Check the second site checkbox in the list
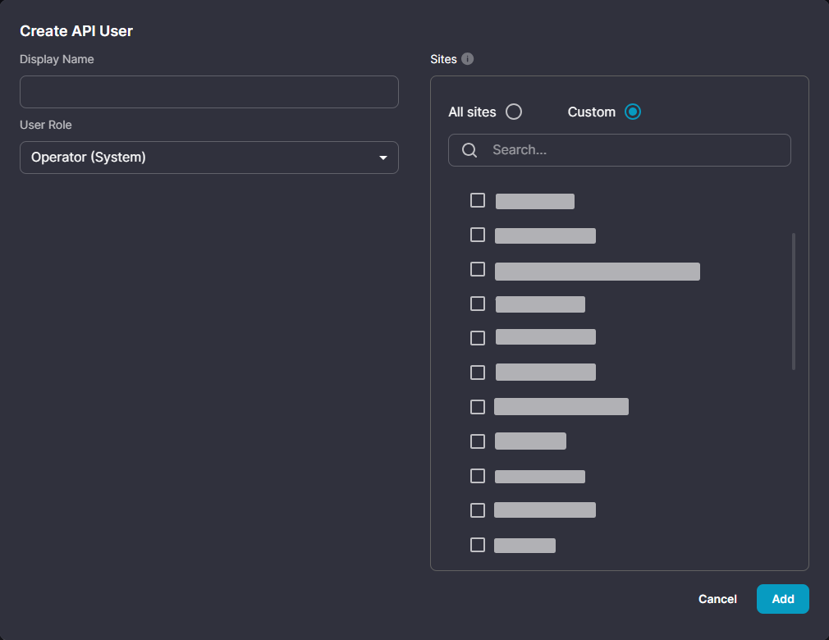829x640 pixels. pyautogui.click(x=478, y=235)
